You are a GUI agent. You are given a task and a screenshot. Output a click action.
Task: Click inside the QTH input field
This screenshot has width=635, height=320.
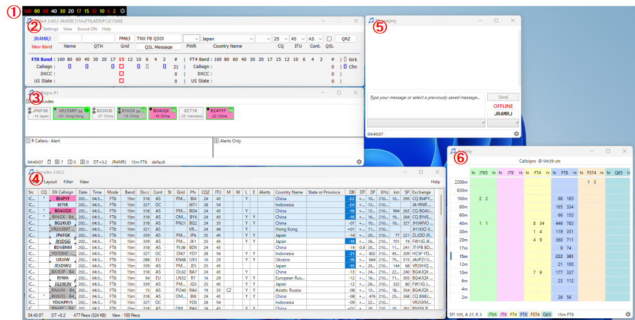[x=98, y=39]
